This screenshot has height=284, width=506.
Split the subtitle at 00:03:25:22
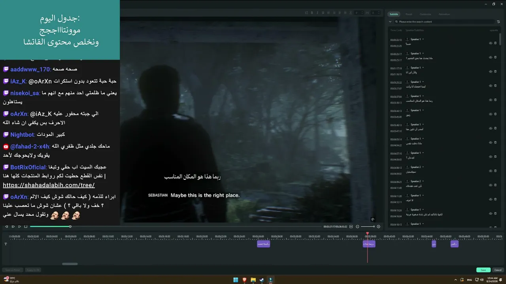[x=491, y=86]
